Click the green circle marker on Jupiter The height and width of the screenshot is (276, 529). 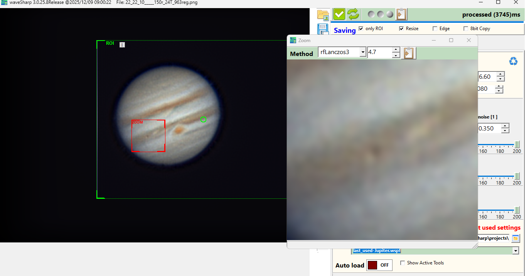[x=204, y=120]
